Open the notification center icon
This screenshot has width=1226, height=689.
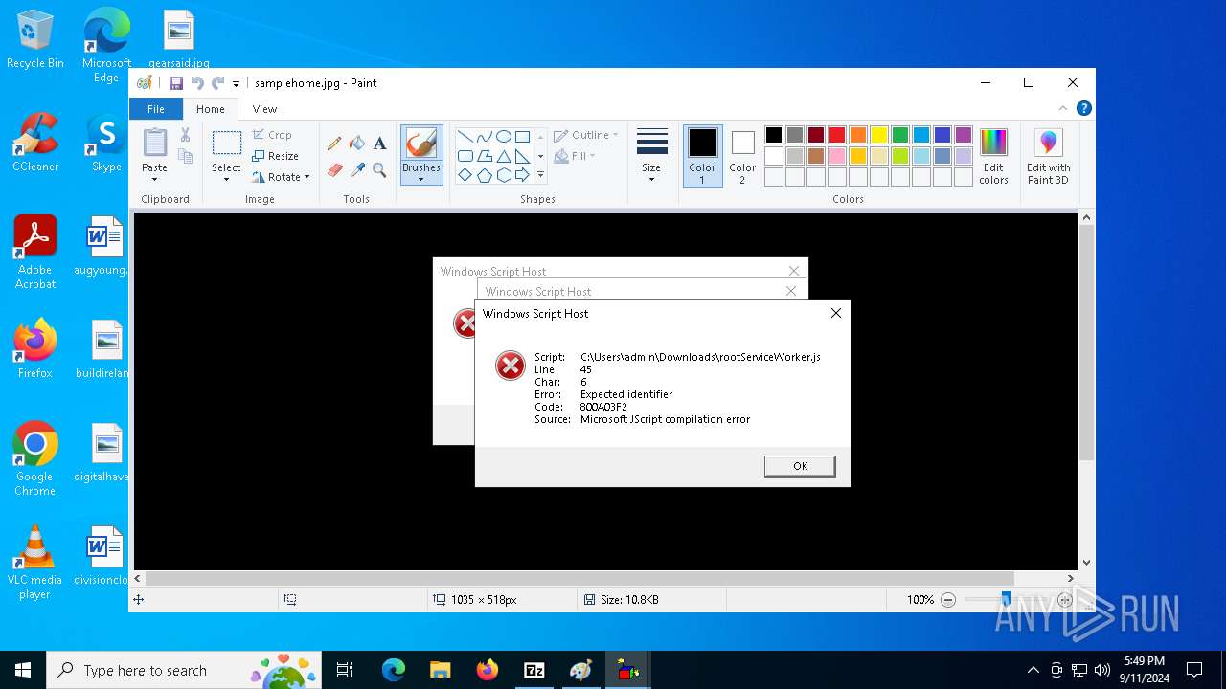pos(1194,670)
